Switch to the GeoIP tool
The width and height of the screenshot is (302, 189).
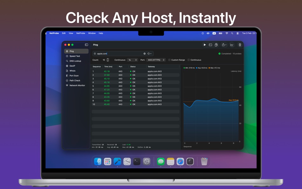[73, 66]
